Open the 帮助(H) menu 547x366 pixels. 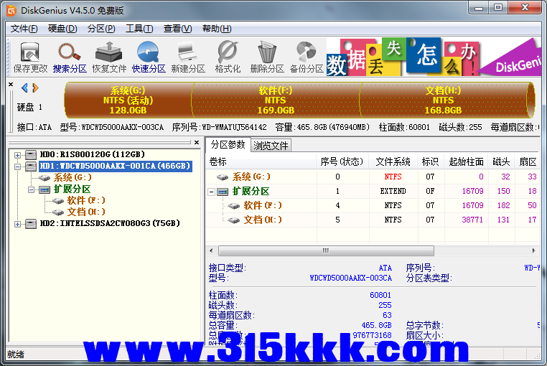(x=217, y=29)
